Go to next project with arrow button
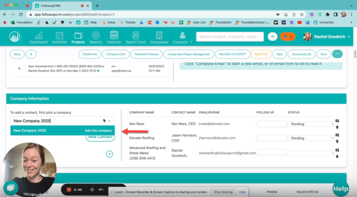Image resolution: width=357 pixels, height=197 pixels. (31, 54)
